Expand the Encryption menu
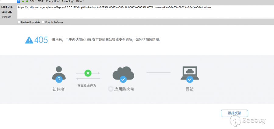The image size is (274, 129). pos(53,1)
